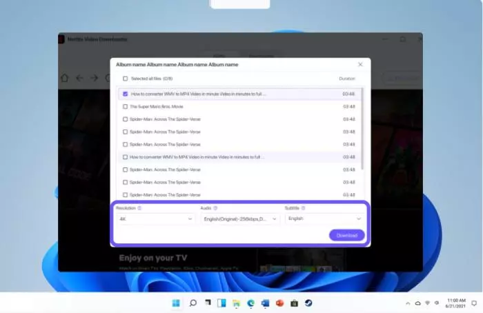The height and width of the screenshot is (313, 483).
Task: Click the Duration column header
Action: point(347,79)
